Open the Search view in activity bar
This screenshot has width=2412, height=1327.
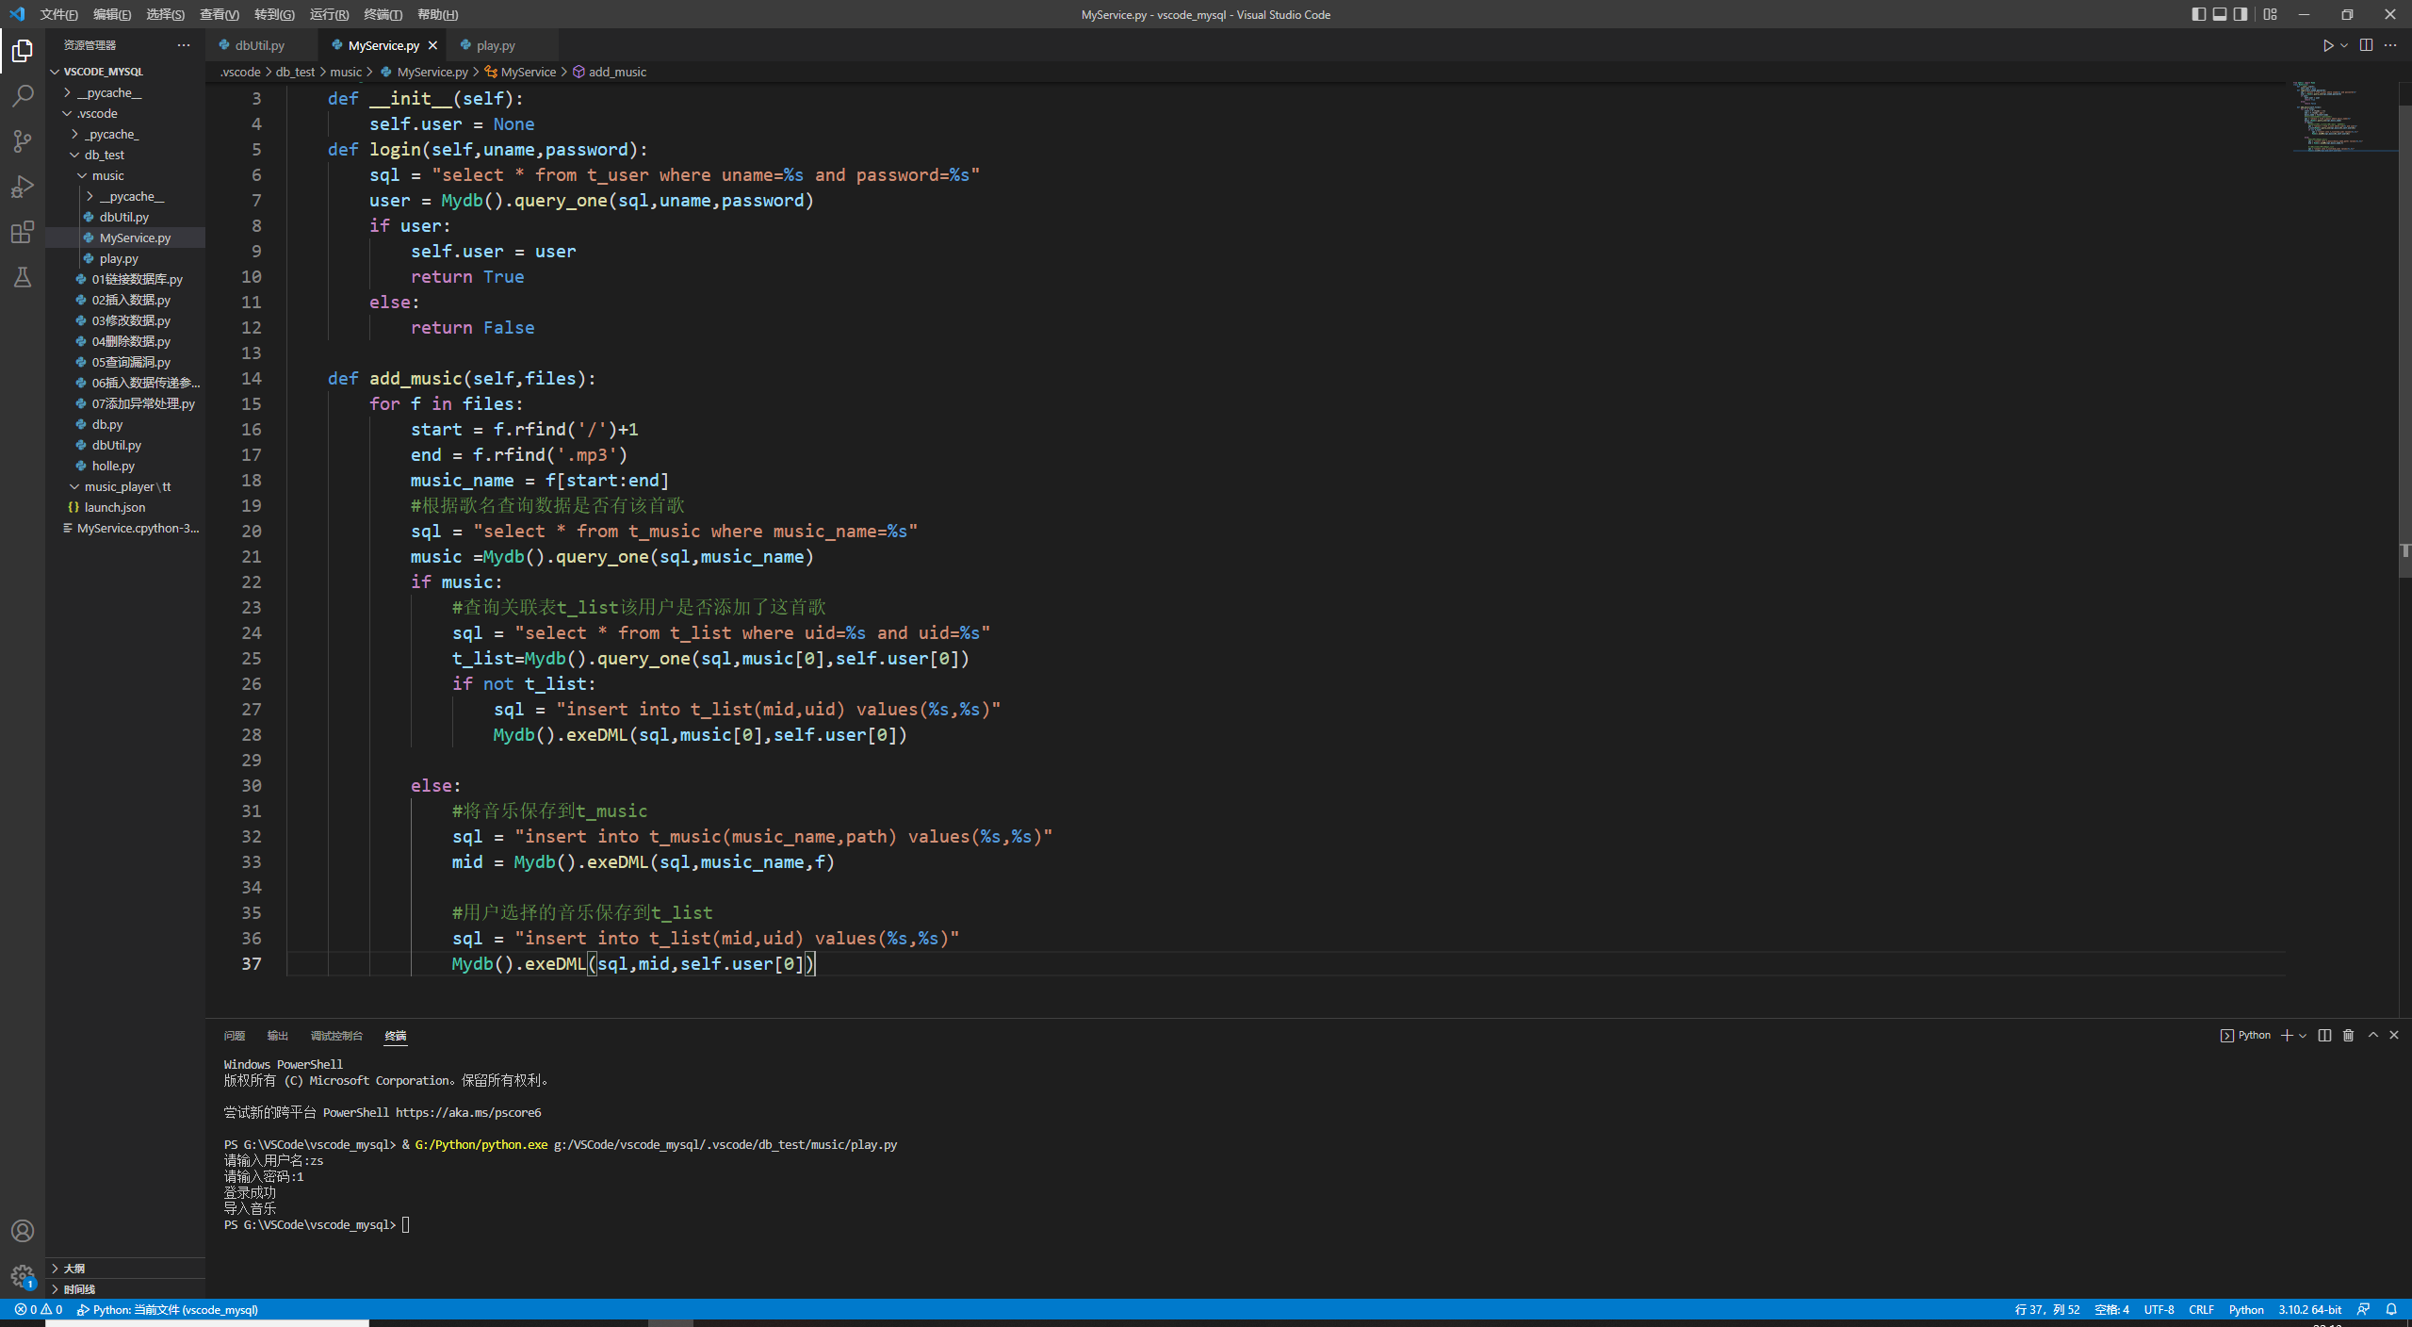[23, 96]
